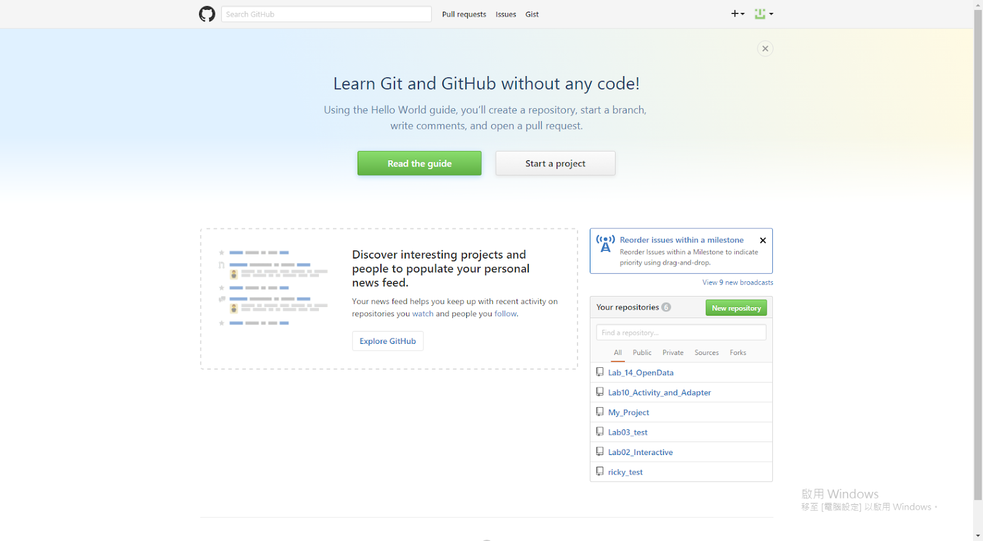Click the broadcast tower icon
Viewport: 983px width, 541px height.
pos(605,244)
